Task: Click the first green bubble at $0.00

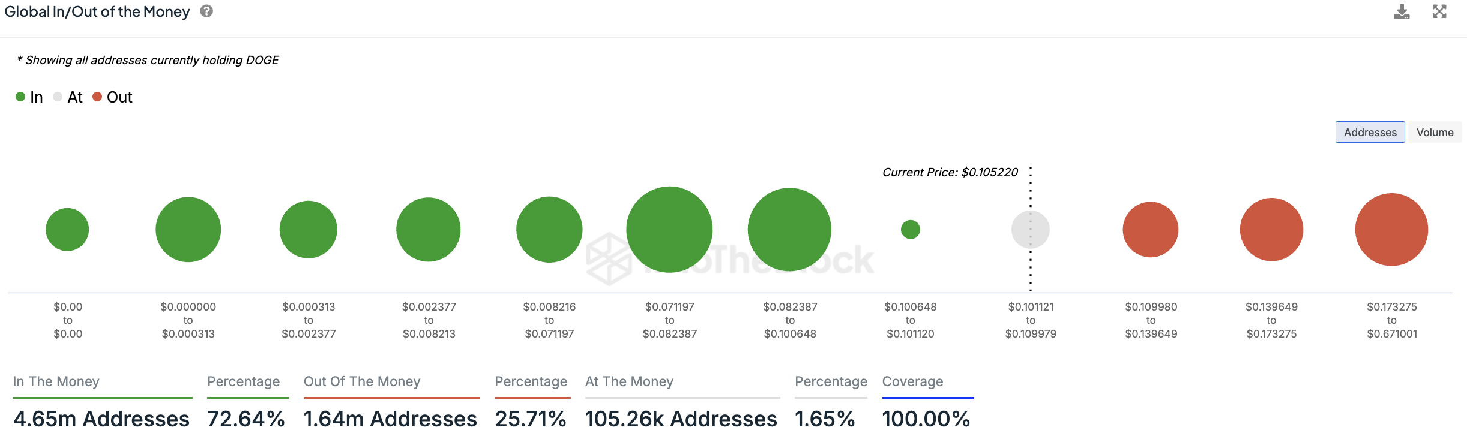Action: [x=67, y=229]
